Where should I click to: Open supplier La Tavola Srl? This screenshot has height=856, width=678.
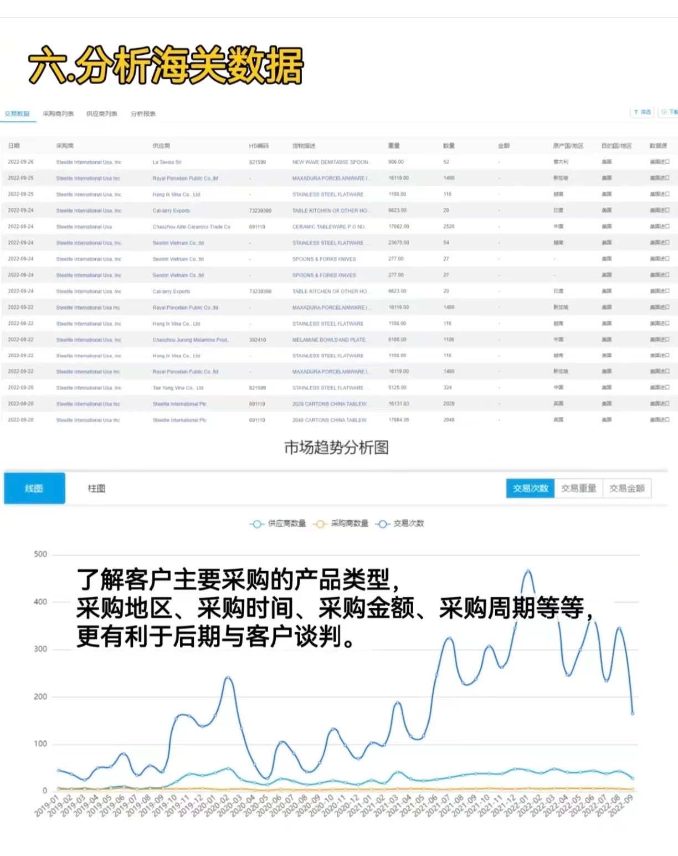167,162
